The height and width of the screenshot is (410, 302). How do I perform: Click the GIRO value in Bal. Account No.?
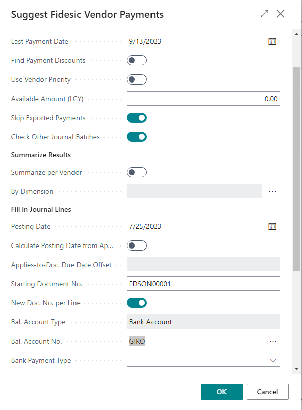(x=137, y=341)
